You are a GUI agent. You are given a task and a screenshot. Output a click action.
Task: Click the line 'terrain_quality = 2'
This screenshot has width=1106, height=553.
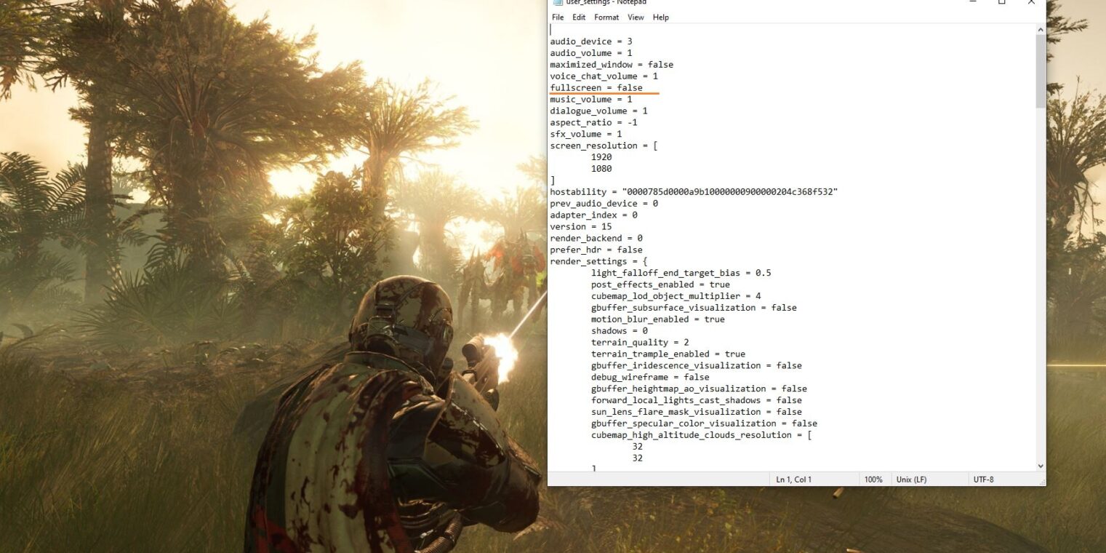click(640, 343)
